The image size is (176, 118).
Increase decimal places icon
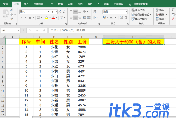121,17
